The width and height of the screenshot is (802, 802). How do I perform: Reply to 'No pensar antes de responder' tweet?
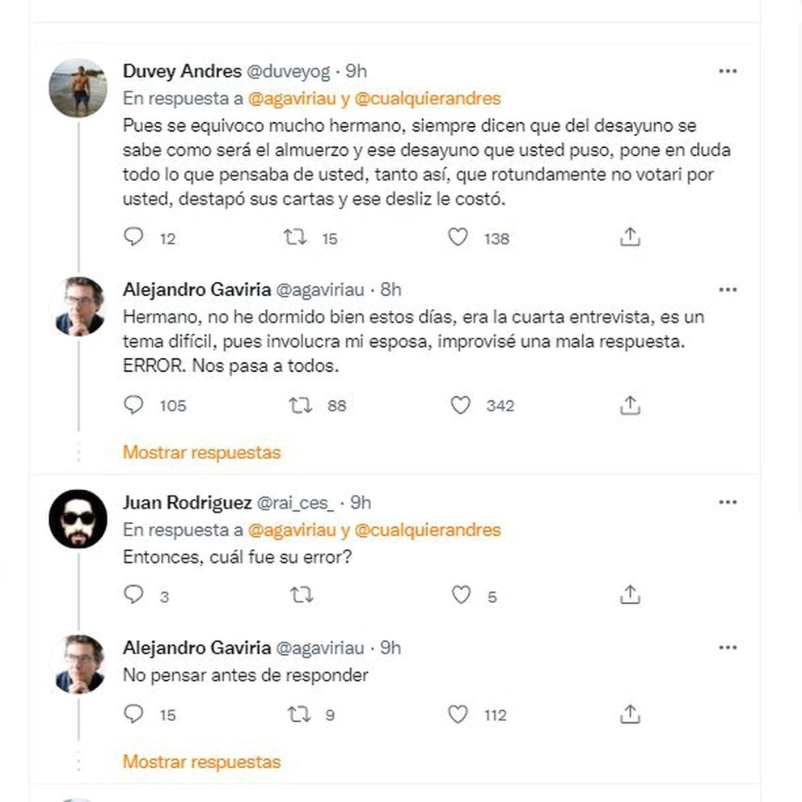tap(133, 714)
